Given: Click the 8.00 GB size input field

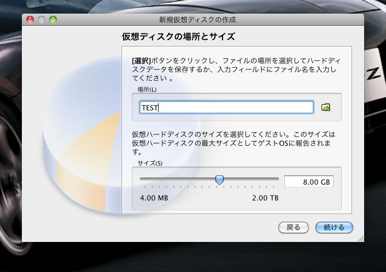Looking at the screenshot, I should pos(309,182).
